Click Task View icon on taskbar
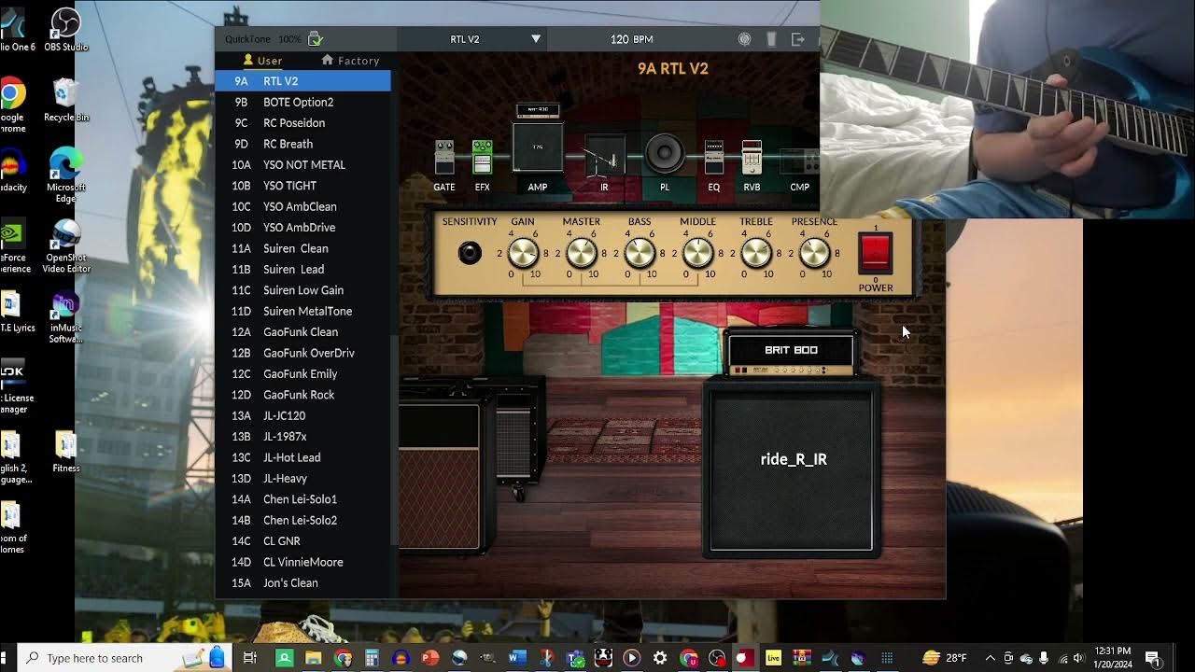This screenshot has height=672, width=1195. click(249, 658)
